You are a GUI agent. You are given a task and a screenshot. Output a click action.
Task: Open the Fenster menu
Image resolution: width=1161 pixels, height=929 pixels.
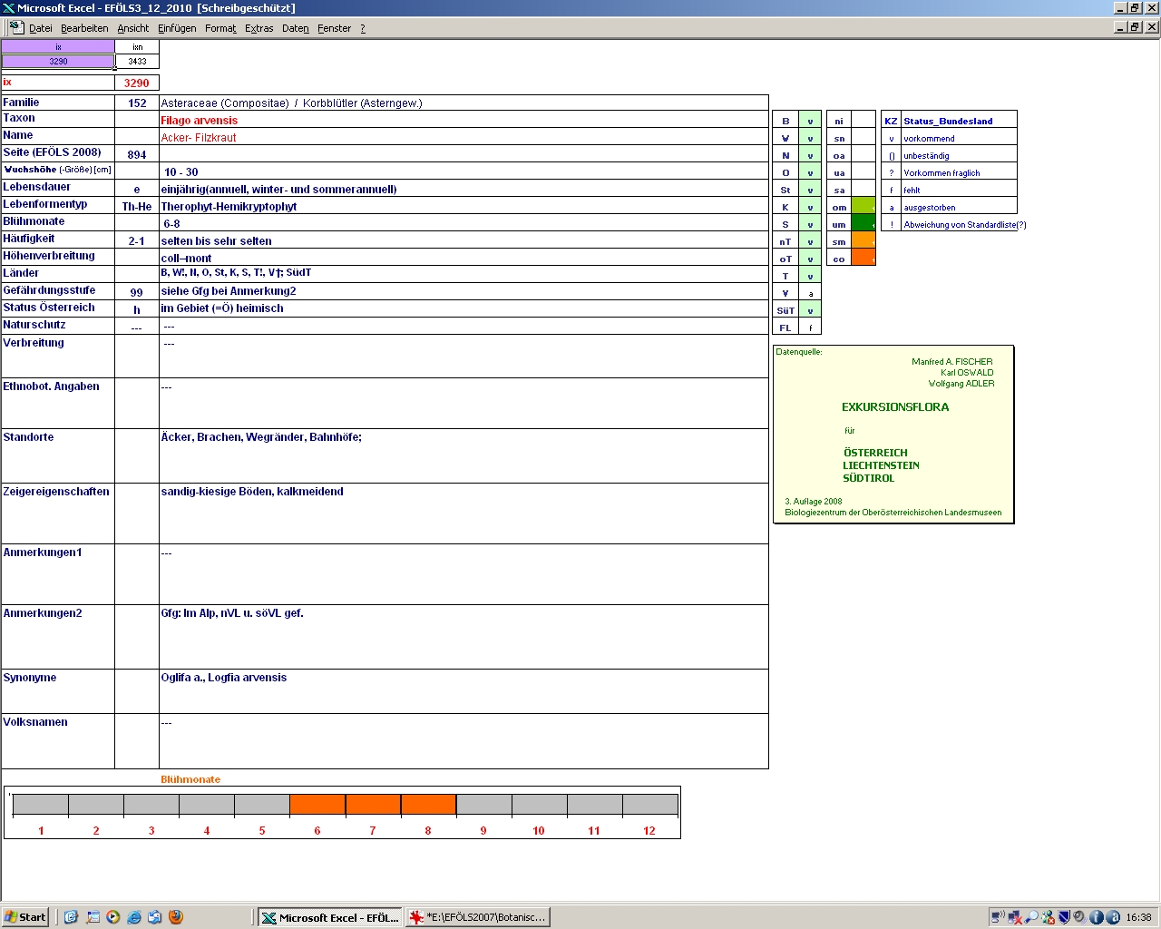pos(334,28)
